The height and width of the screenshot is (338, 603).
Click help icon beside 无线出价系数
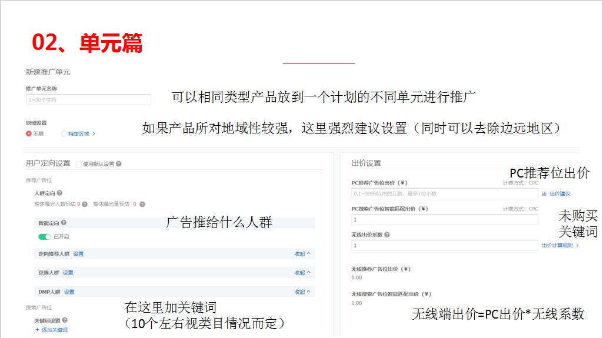click(387, 235)
